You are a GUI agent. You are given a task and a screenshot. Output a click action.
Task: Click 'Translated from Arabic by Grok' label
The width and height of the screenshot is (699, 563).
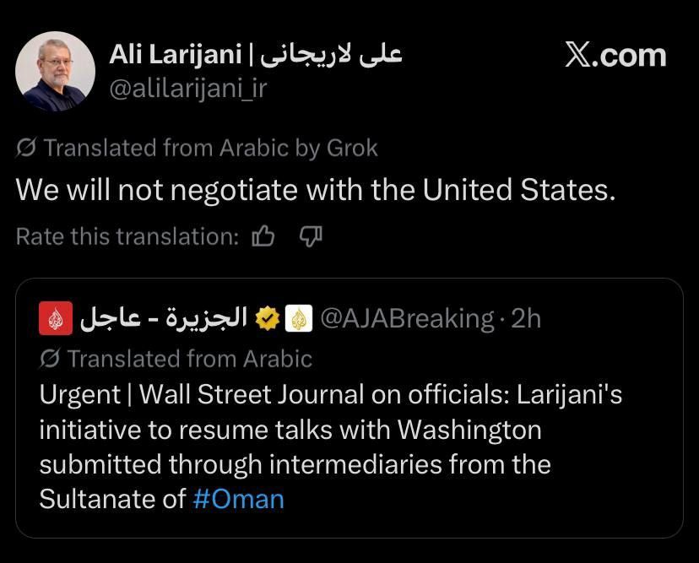coord(207,147)
